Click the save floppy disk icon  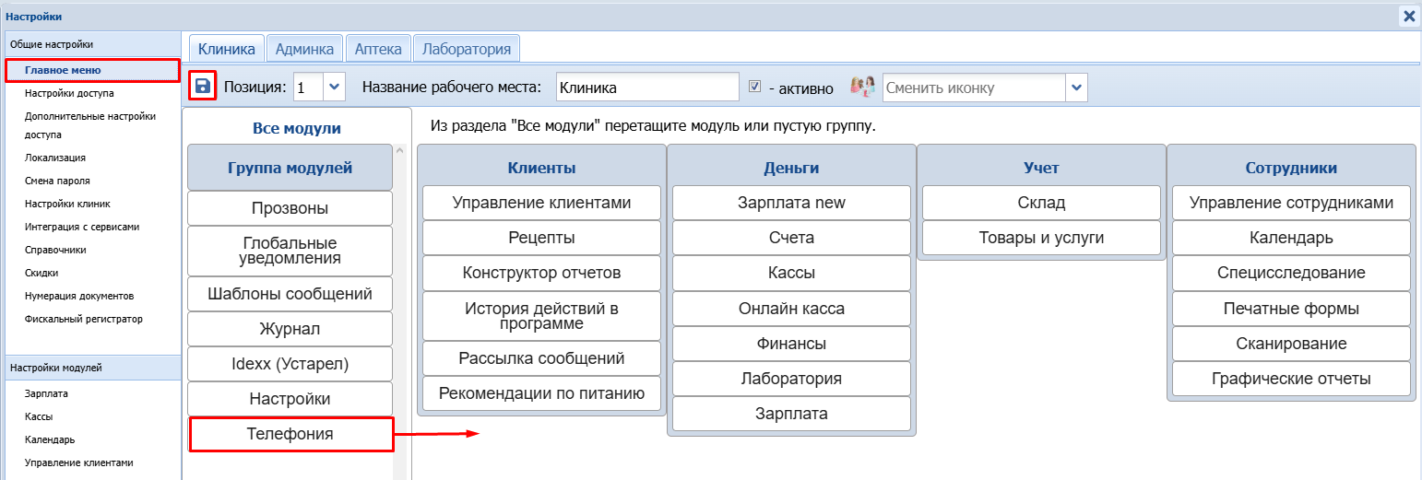pos(202,87)
